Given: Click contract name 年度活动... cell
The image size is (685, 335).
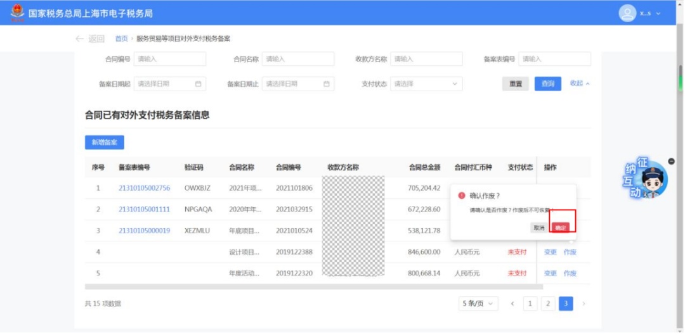Looking at the screenshot, I should (245, 273).
